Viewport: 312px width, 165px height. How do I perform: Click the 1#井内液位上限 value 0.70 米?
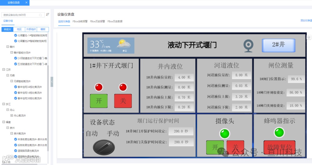184,97
